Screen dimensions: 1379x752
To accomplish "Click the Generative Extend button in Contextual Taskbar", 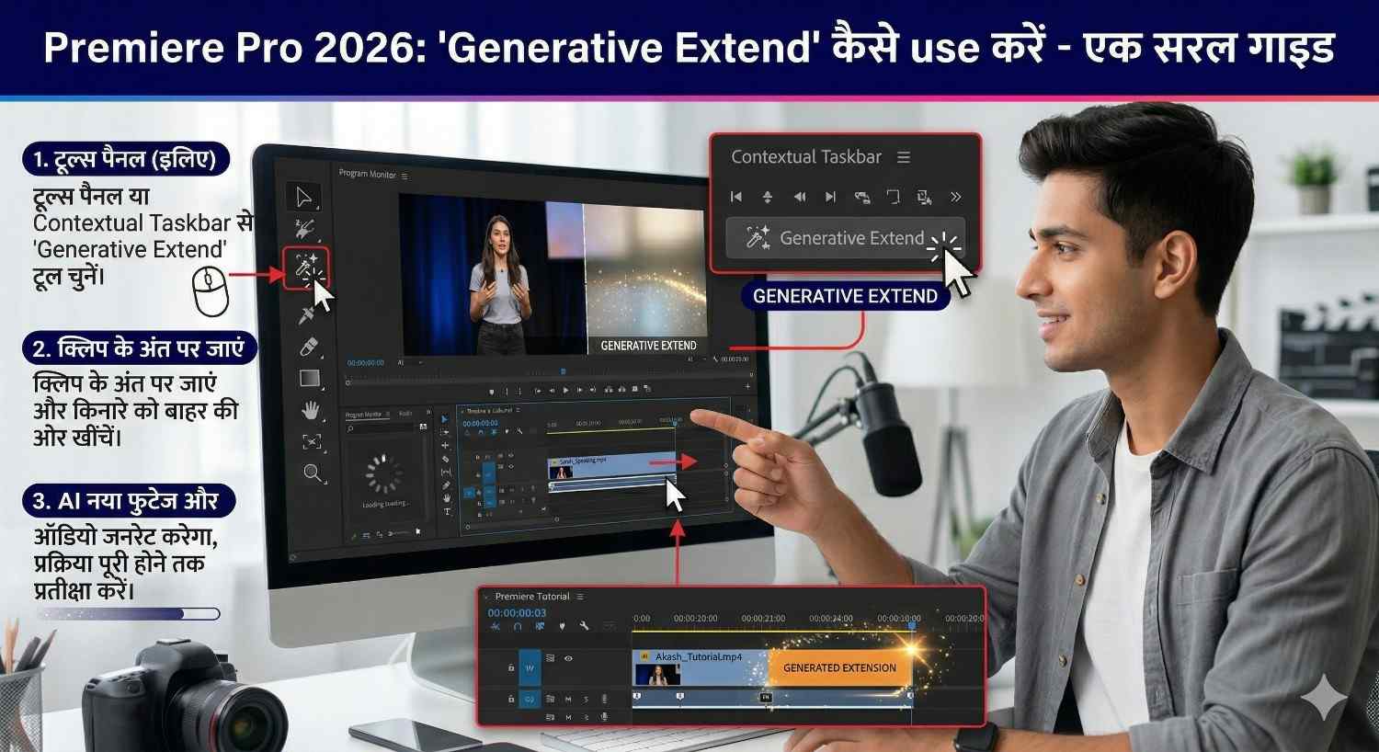I will (845, 238).
